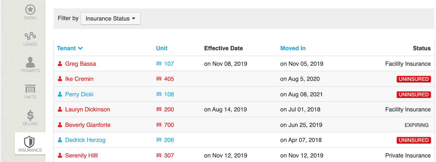The width and height of the screenshot is (436, 162).
Task: Click the unit icon next to 206
Action: tap(159, 140)
